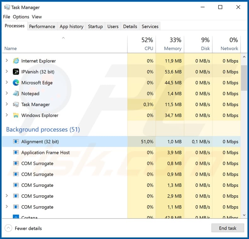
Task: Select the Alignment (32 bit) process row
Action: pyautogui.click(x=121, y=142)
